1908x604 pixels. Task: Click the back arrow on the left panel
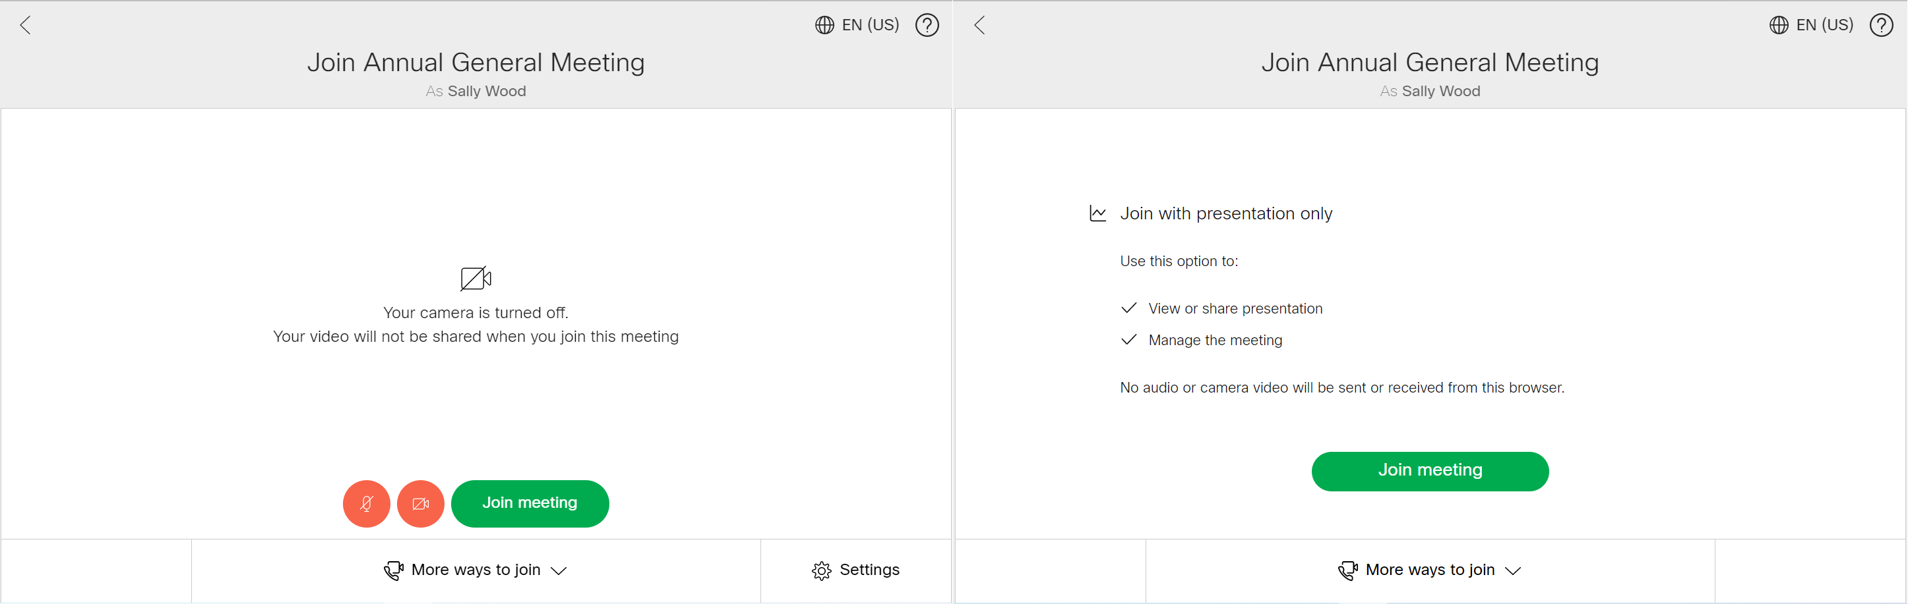click(25, 24)
